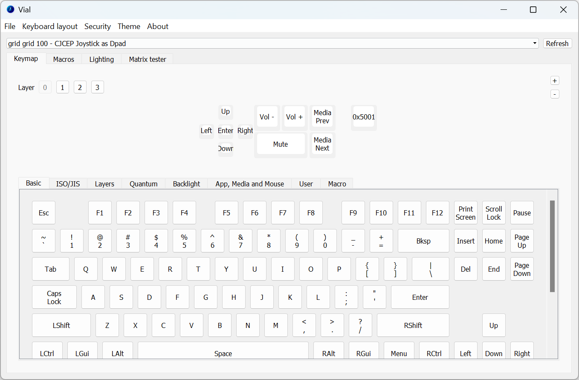Image resolution: width=579 pixels, height=380 pixels.
Task: Select Layer 0
Action: pos(45,87)
